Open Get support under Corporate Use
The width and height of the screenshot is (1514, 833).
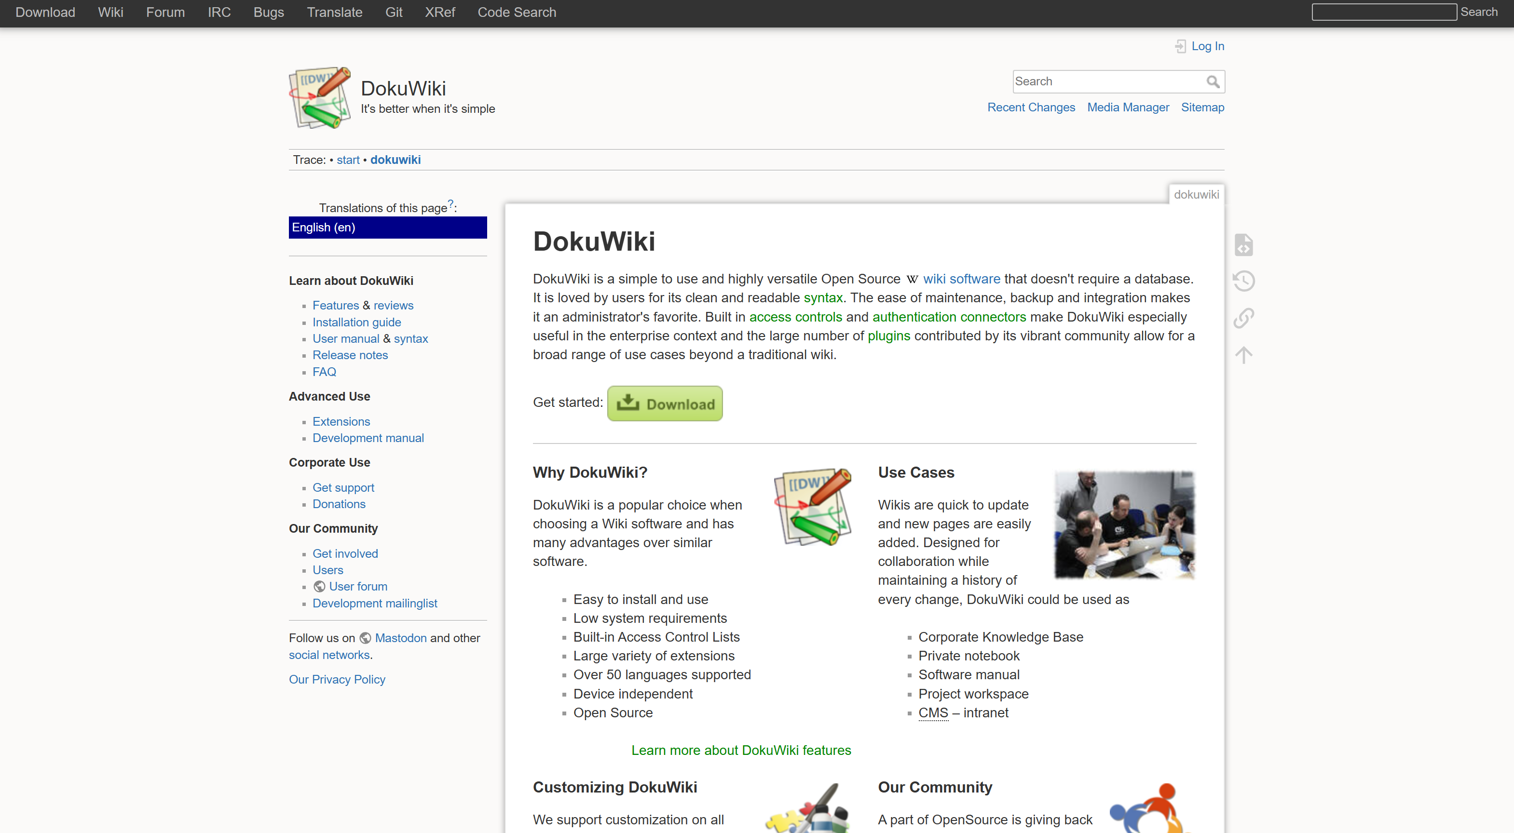click(343, 488)
